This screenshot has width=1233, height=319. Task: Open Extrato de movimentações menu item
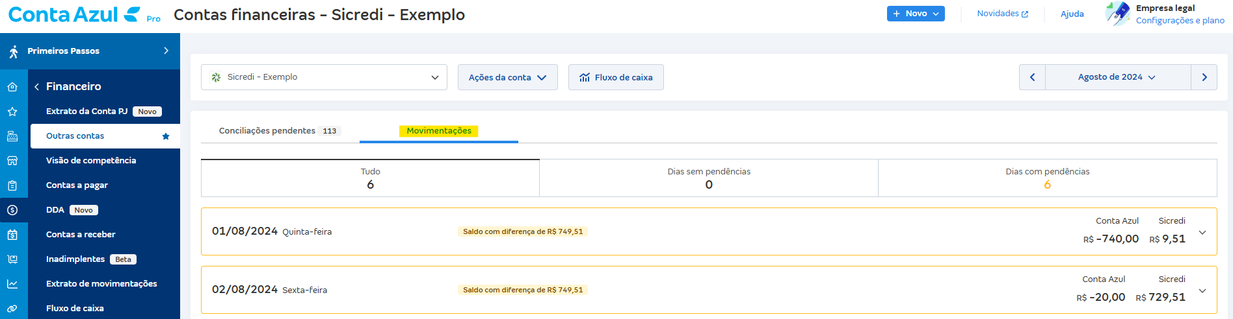point(105,284)
